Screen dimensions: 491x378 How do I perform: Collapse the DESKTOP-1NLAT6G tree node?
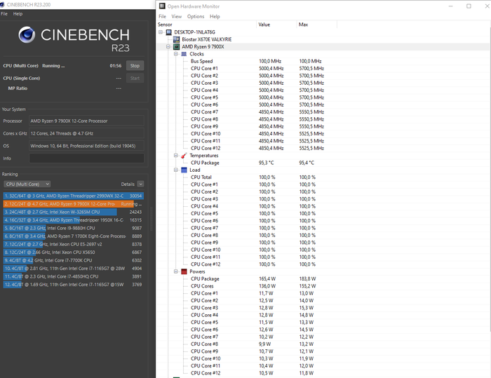(161, 32)
